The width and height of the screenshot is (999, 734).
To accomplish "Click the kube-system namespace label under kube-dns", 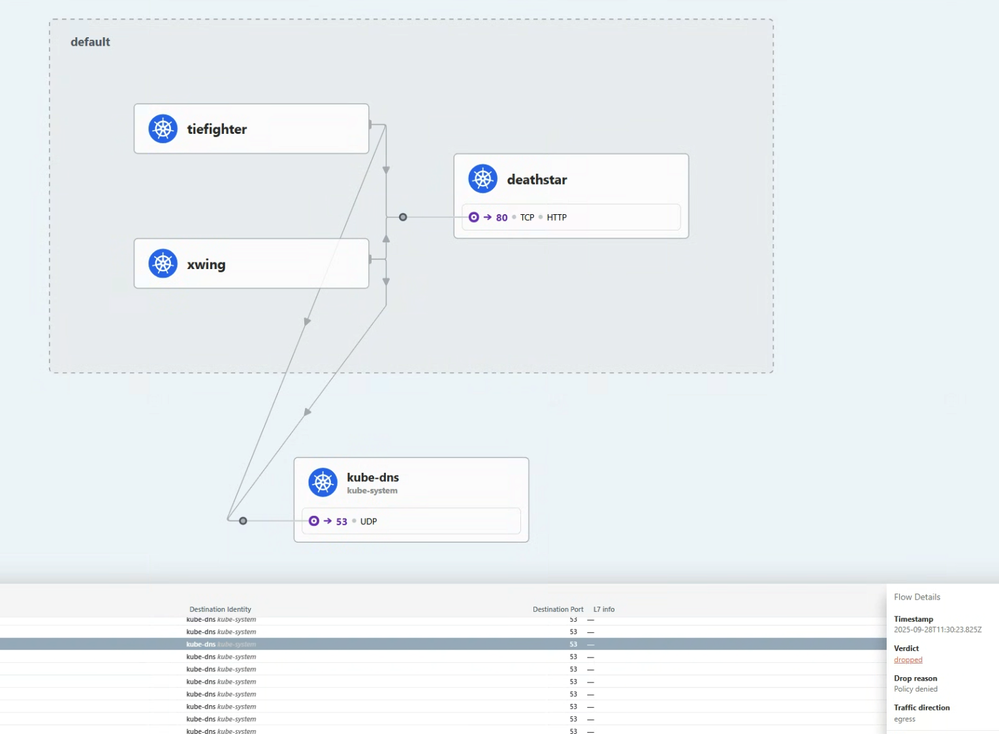I will pyautogui.click(x=372, y=491).
